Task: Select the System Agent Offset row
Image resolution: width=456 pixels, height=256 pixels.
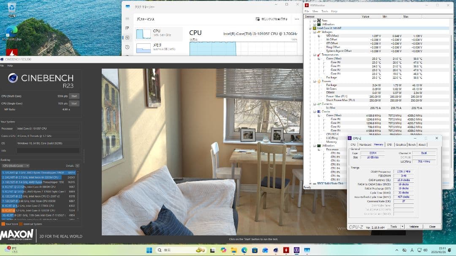Action: click(377, 51)
